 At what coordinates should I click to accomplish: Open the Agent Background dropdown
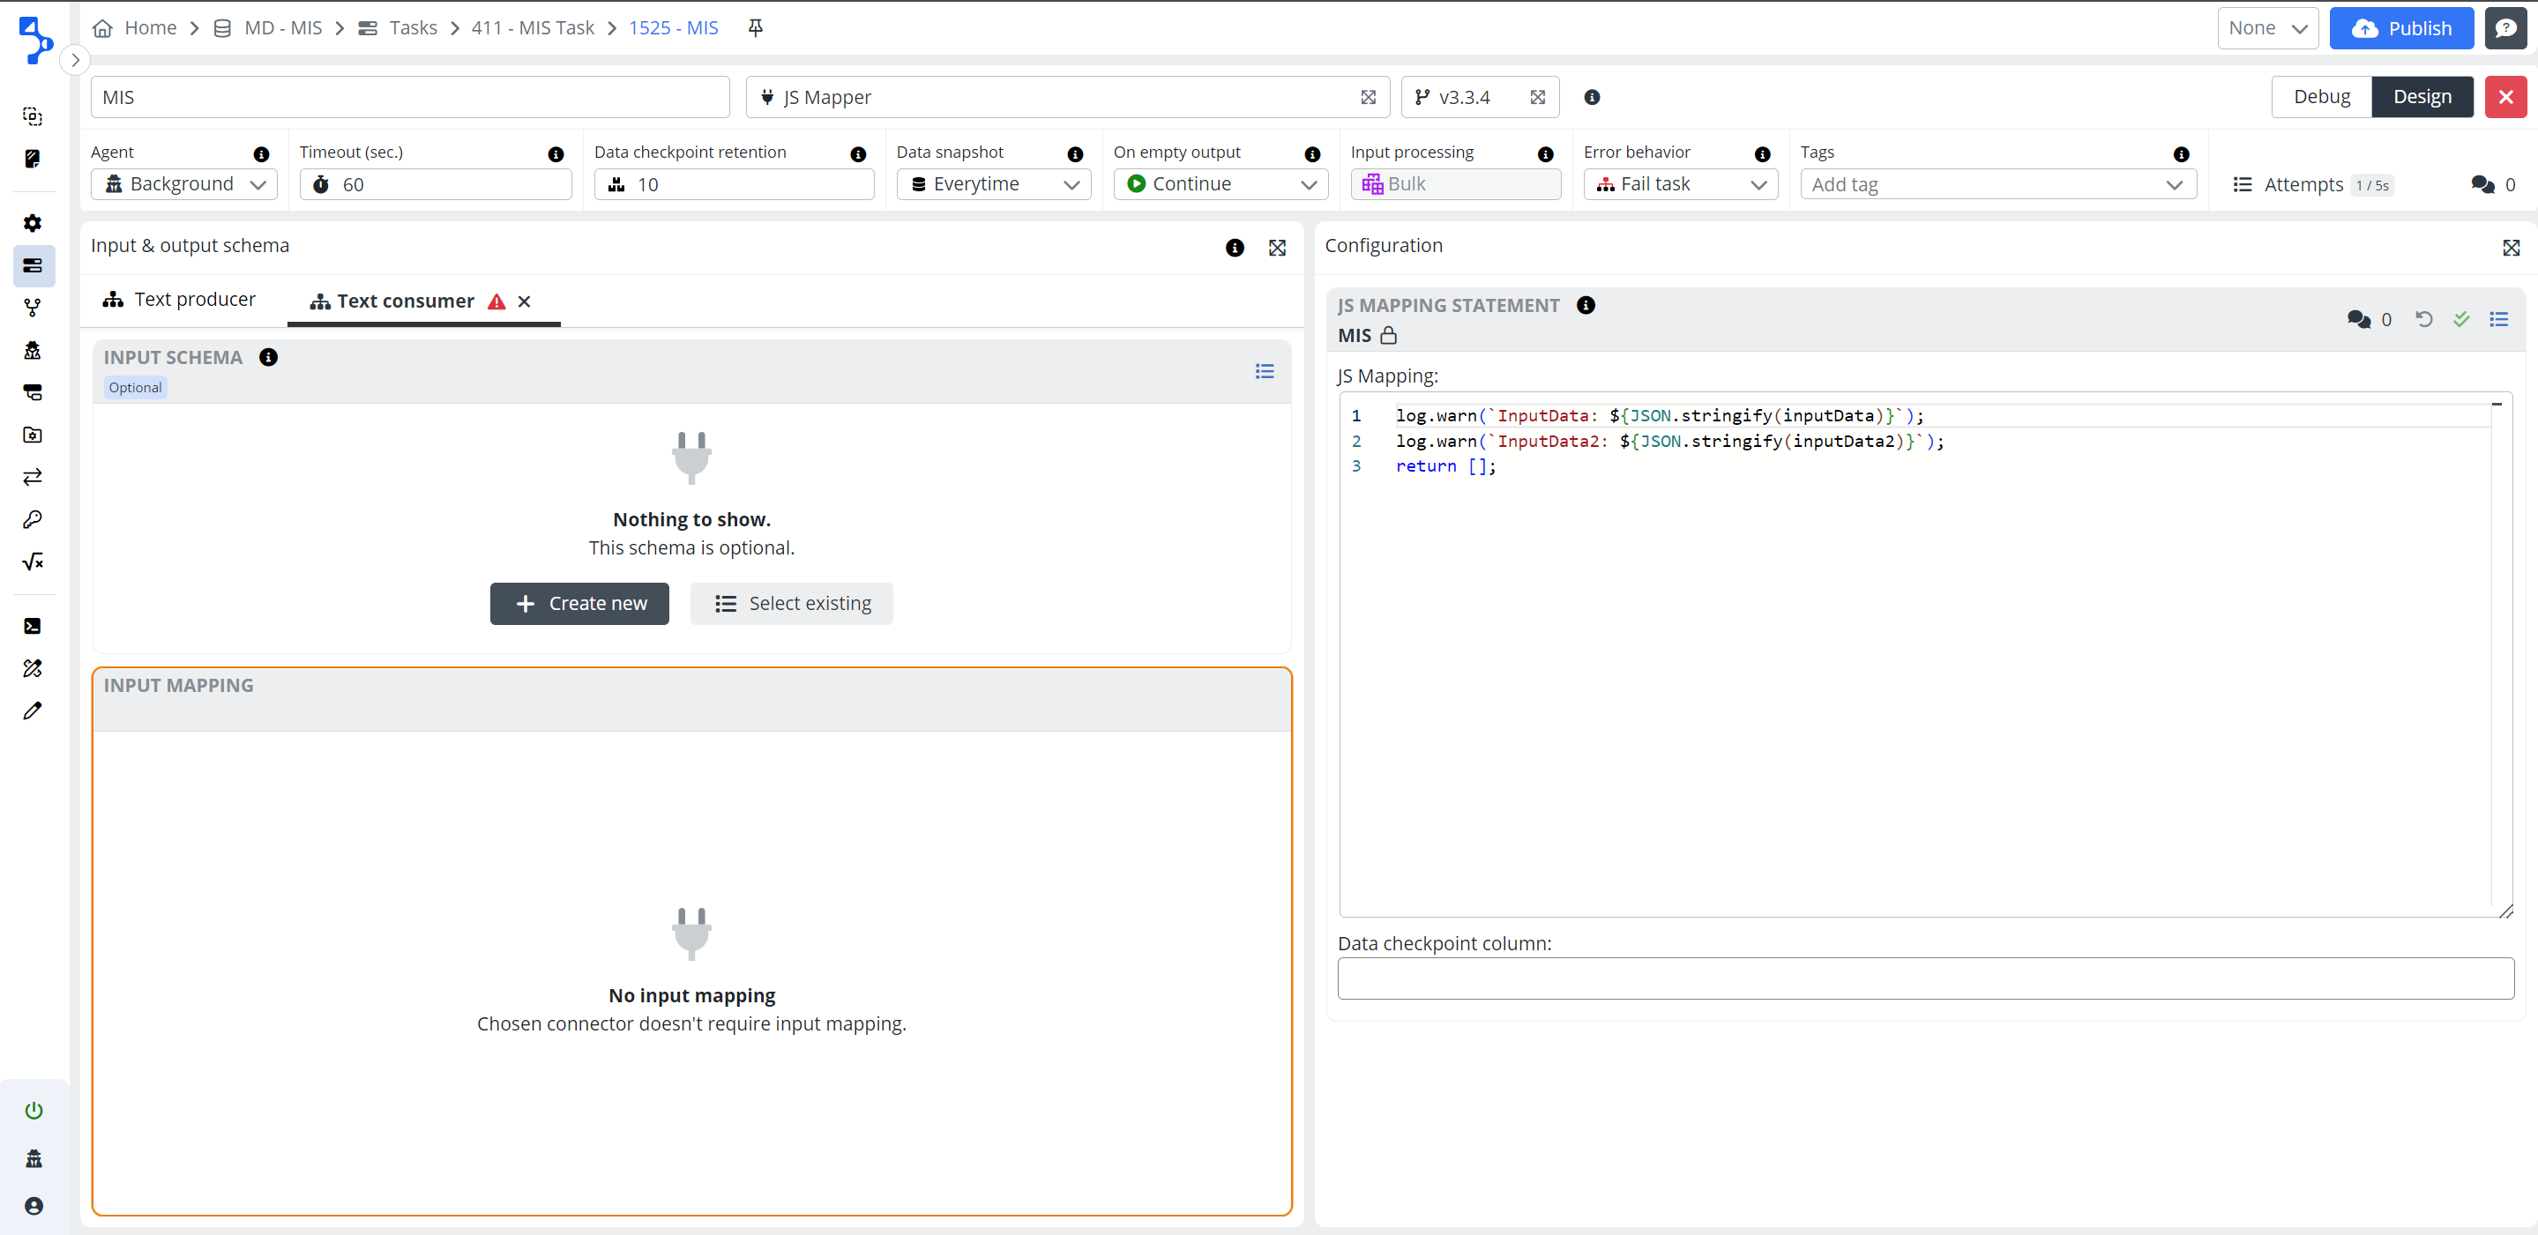(184, 184)
